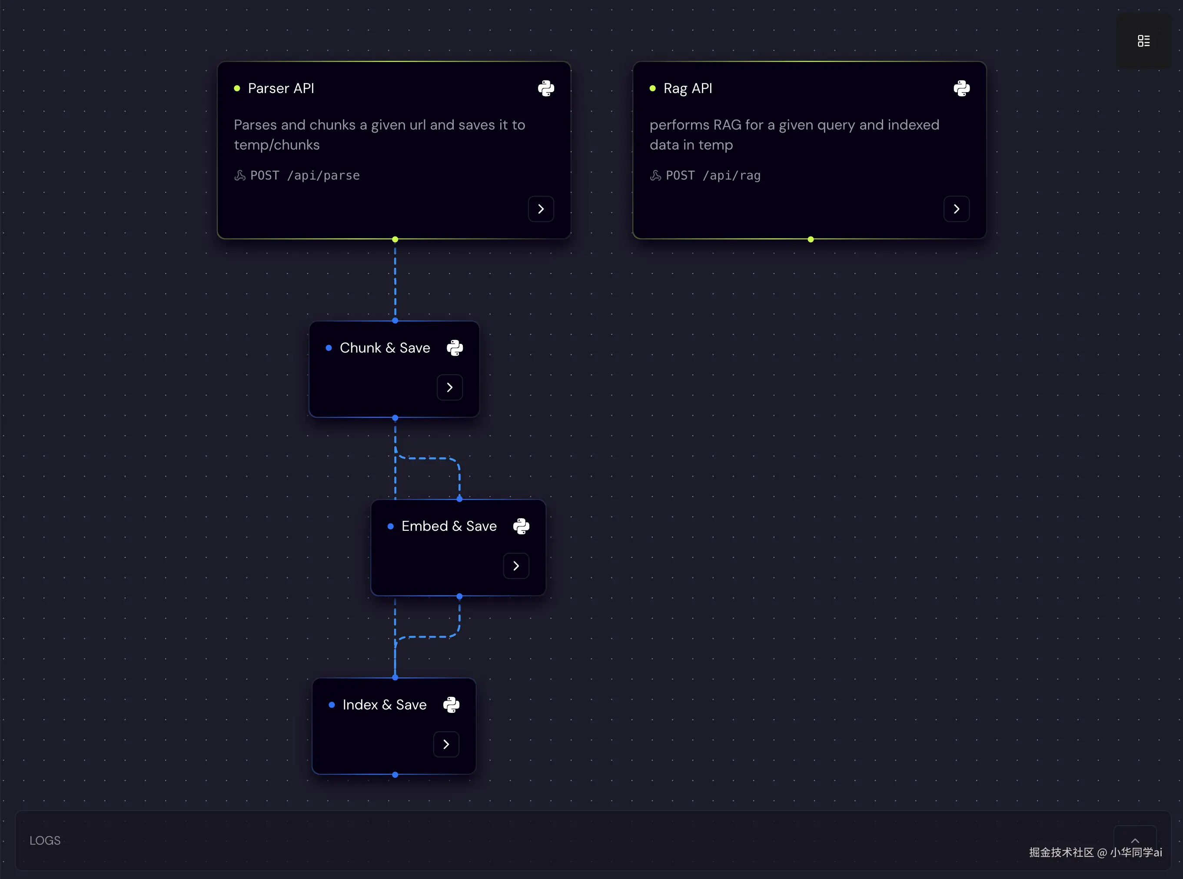Click the Python icon on Embed & Save

point(521,526)
